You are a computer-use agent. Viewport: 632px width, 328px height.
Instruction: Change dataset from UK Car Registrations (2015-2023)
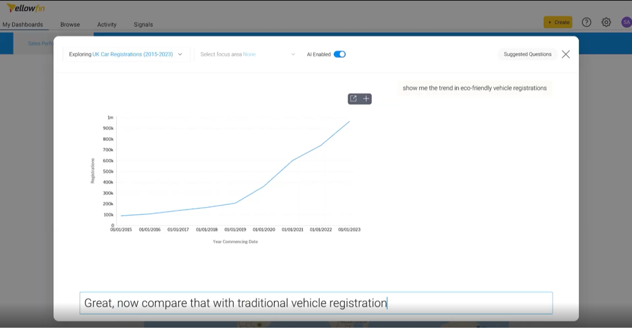click(132, 54)
